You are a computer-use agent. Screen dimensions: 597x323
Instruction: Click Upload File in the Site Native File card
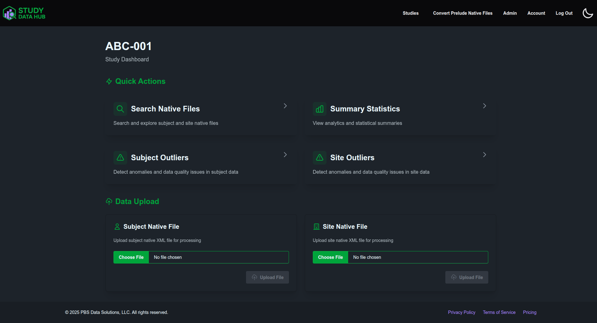[x=466, y=277]
